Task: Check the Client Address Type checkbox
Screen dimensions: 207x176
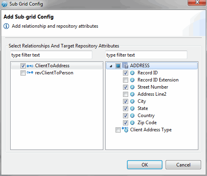Action: (118, 130)
